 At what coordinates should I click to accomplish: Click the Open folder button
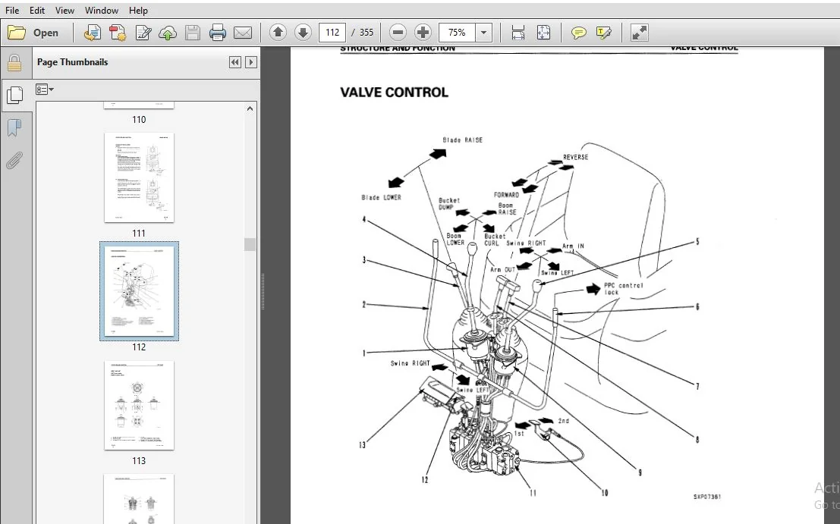33,33
